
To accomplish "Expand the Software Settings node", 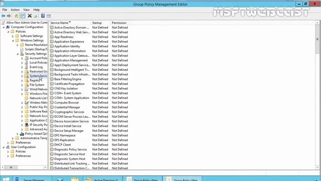I will pos(13,36).
